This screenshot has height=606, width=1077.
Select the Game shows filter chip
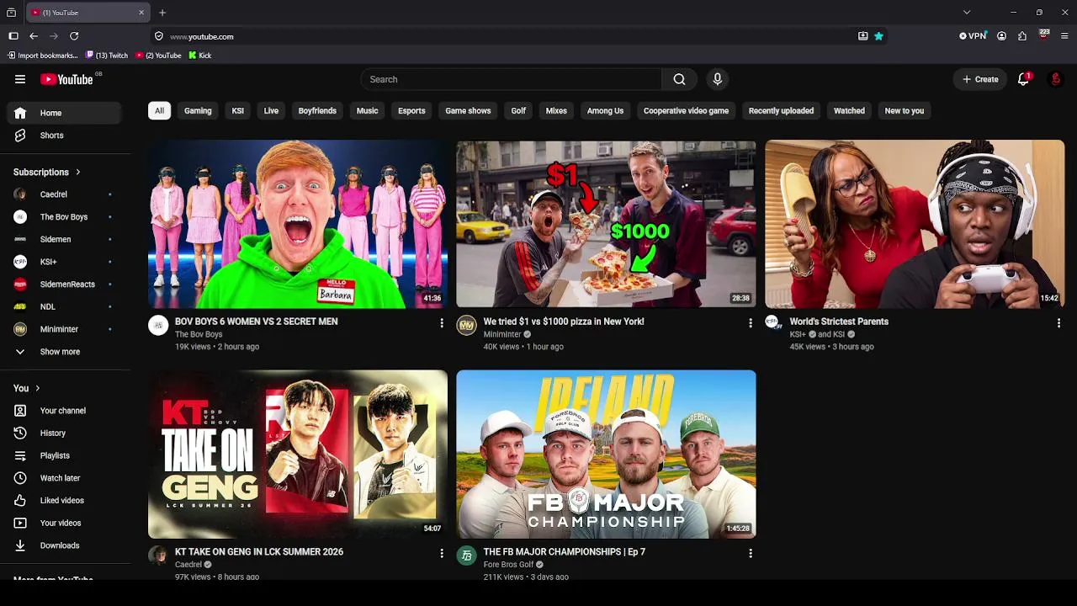[x=468, y=110]
